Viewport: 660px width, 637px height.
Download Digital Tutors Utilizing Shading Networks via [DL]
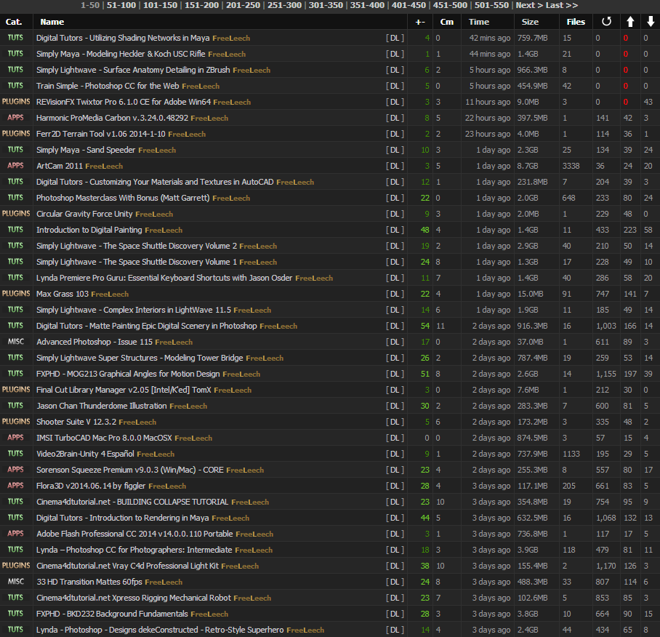395,38
